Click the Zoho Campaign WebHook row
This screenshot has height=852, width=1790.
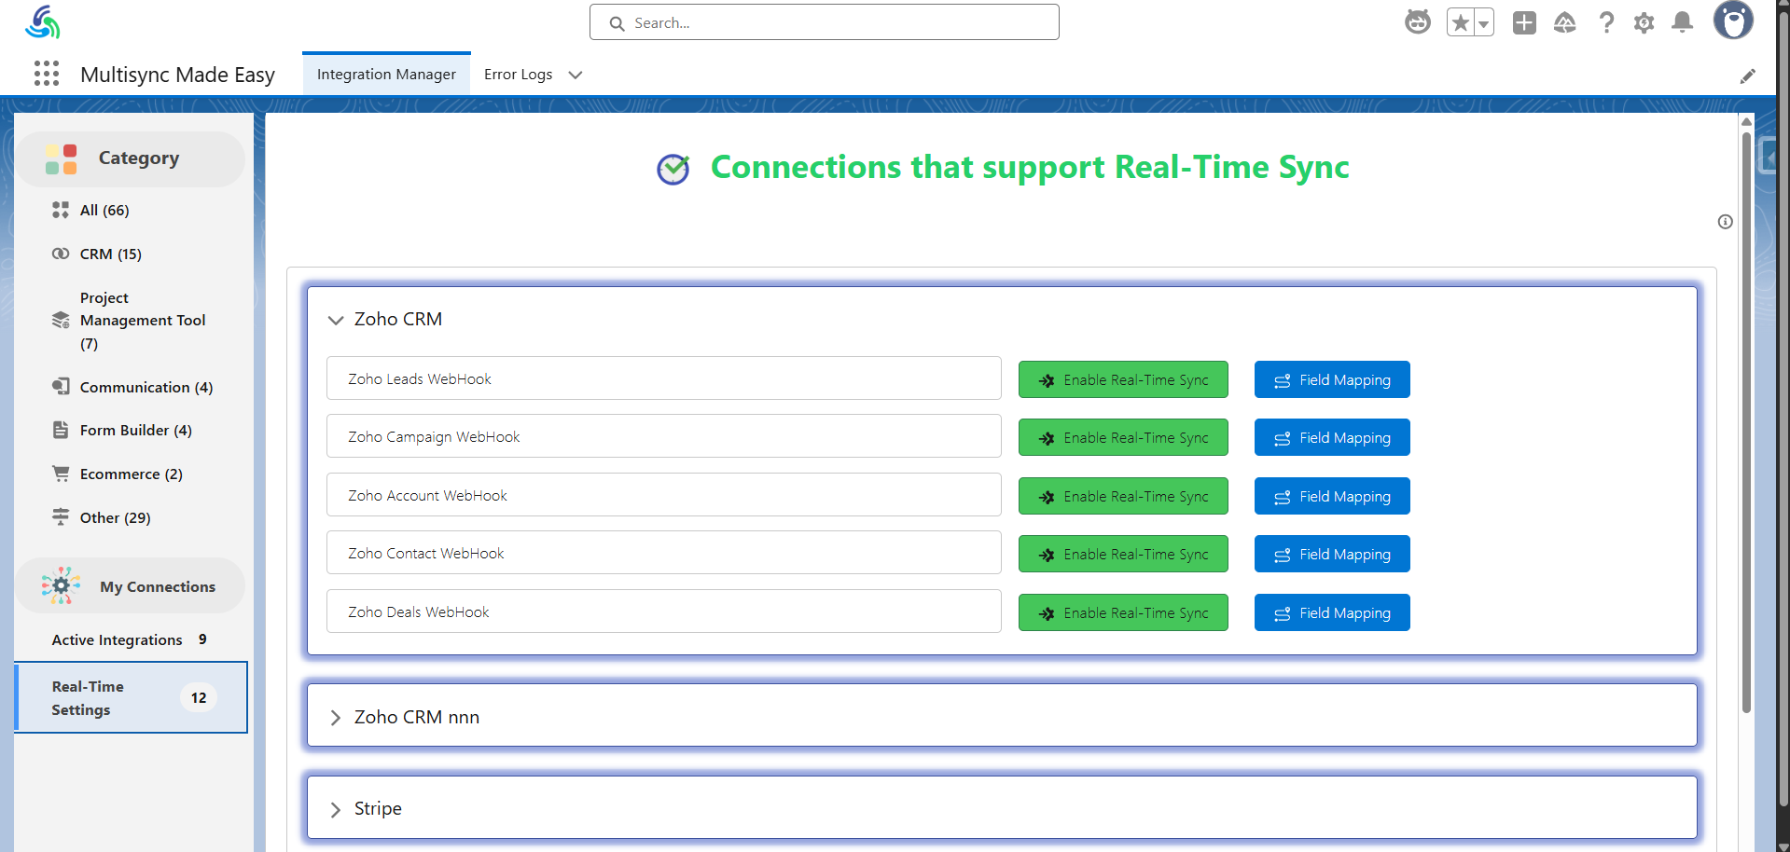tap(664, 436)
